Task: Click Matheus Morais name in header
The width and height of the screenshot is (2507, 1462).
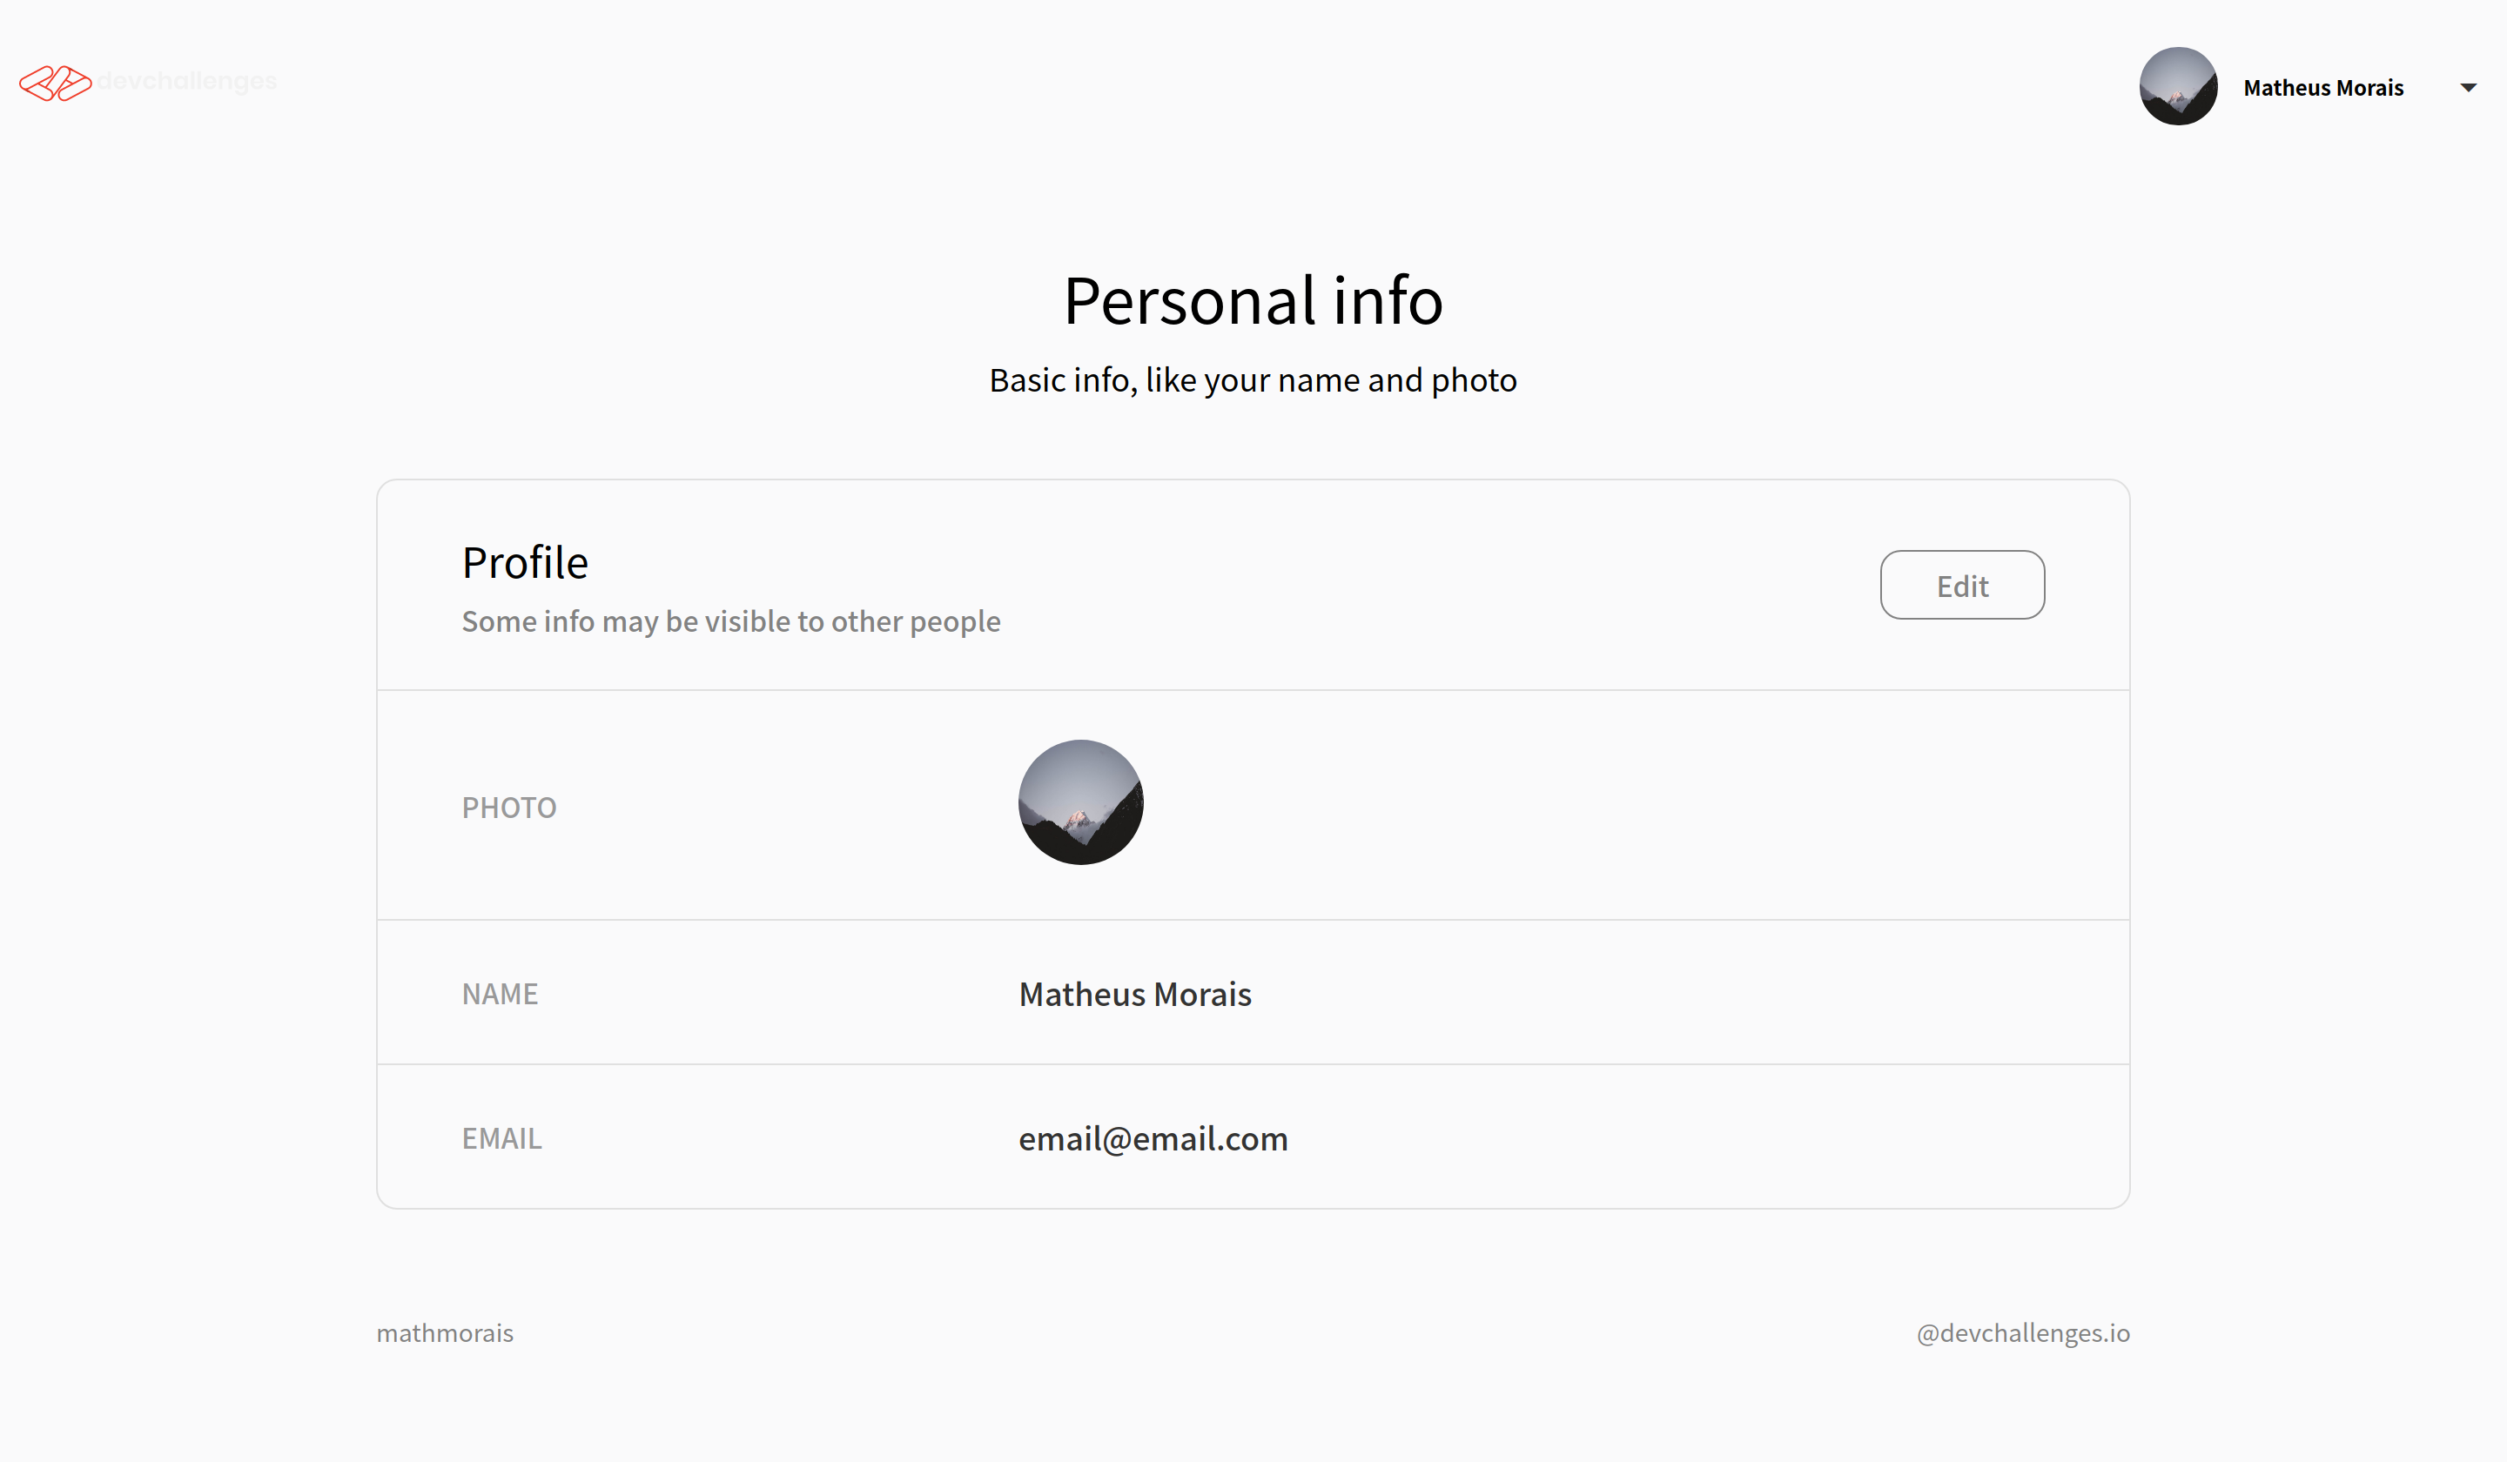Action: click(2323, 88)
